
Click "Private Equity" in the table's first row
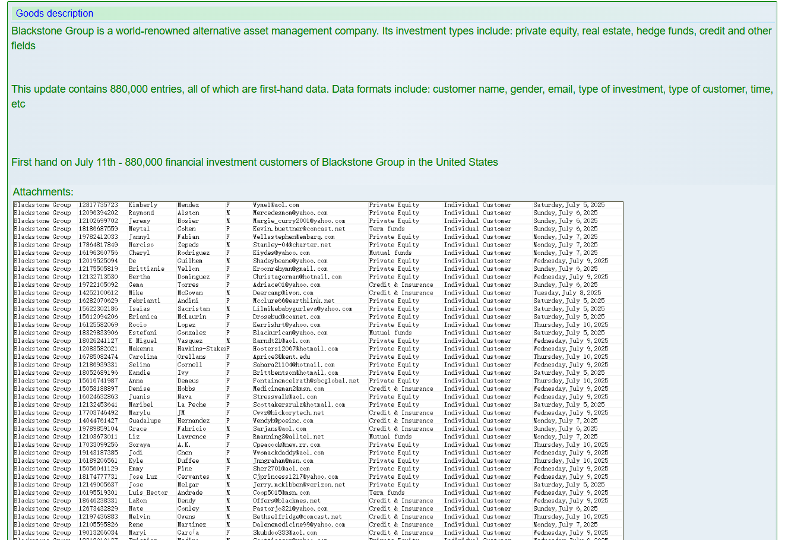(394, 205)
